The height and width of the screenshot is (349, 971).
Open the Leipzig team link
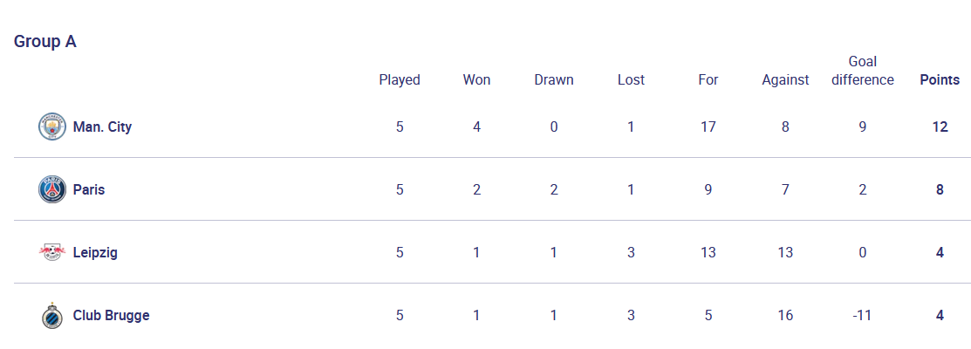click(x=95, y=252)
